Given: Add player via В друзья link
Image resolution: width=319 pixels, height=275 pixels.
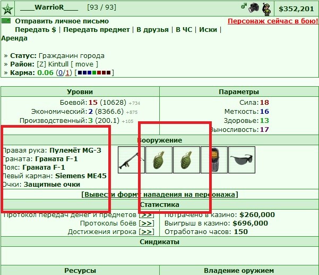Looking at the screenshot, I should (x=152, y=30).
